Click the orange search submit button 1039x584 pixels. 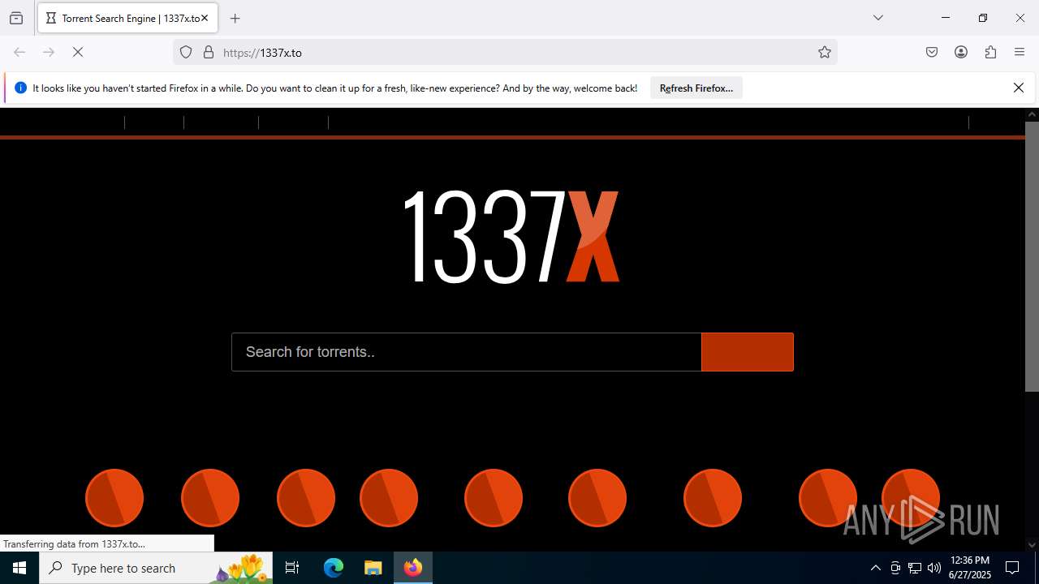click(748, 352)
